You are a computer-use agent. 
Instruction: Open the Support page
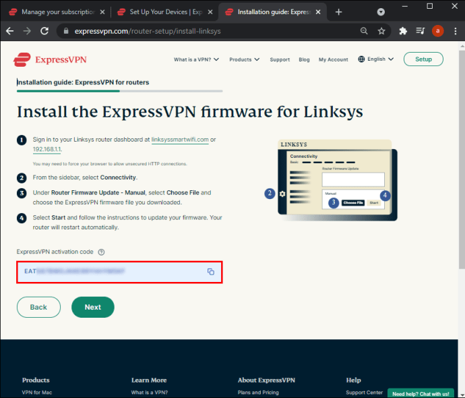[280, 59]
